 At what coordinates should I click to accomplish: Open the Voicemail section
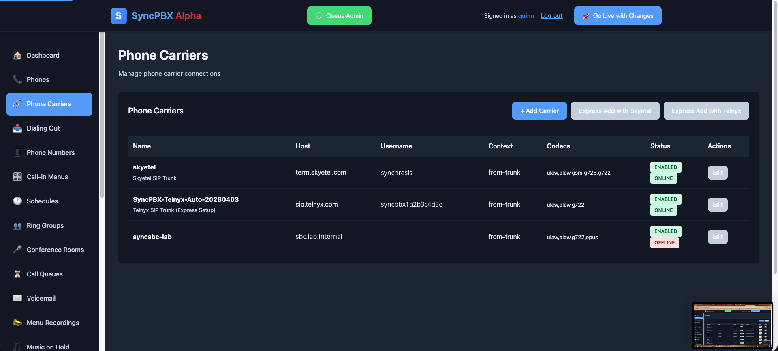click(49, 298)
